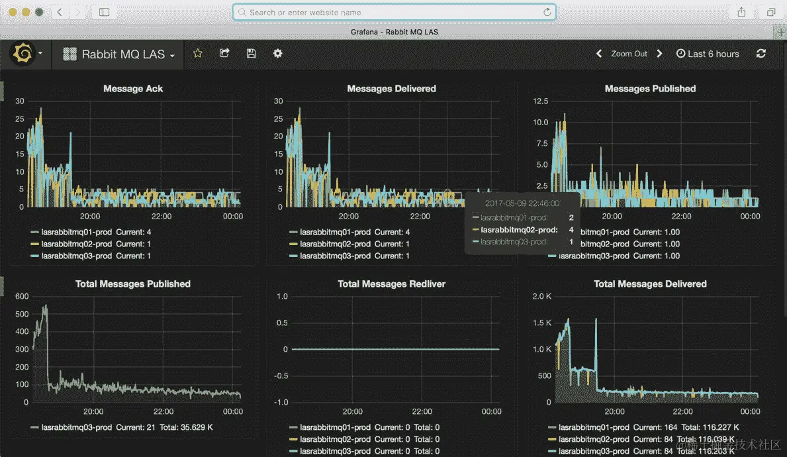The image size is (787, 457).
Task: Click the Zoom Out button
Action: (x=629, y=54)
